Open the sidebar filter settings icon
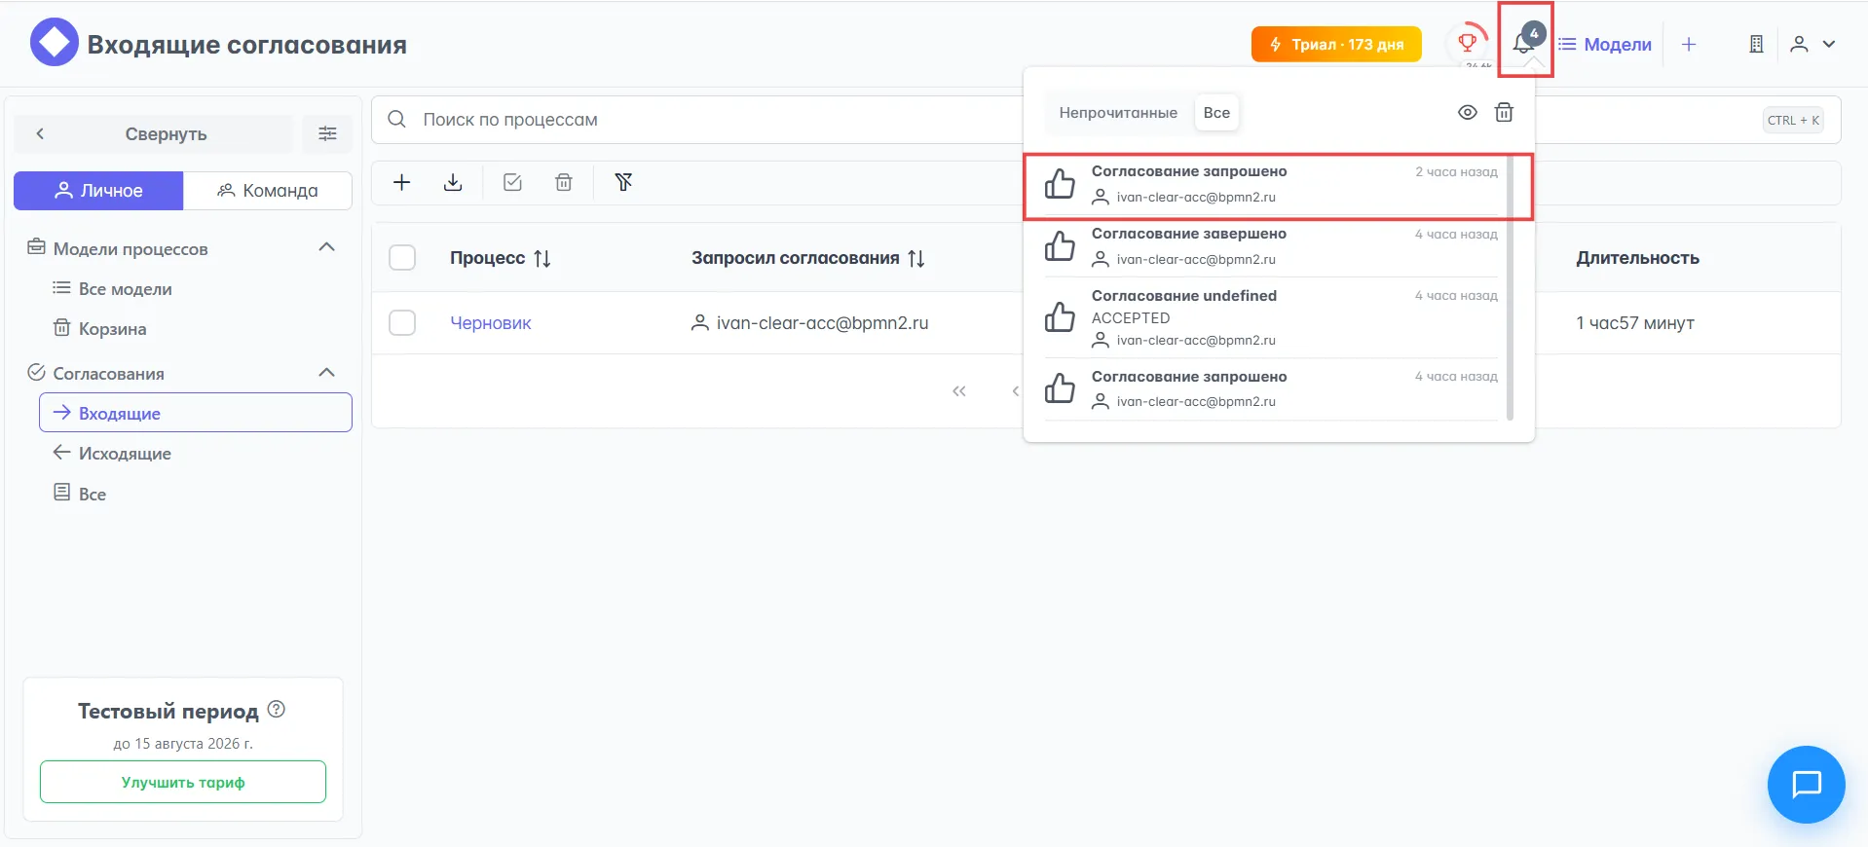Image resolution: width=1868 pixels, height=847 pixels. click(x=327, y=134)
